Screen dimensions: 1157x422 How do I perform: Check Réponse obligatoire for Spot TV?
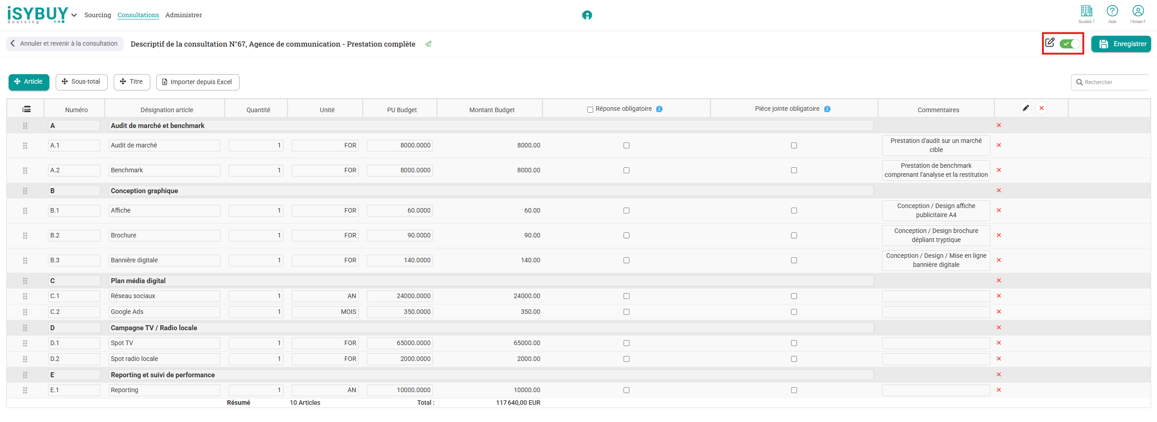(x=626, y=343)
